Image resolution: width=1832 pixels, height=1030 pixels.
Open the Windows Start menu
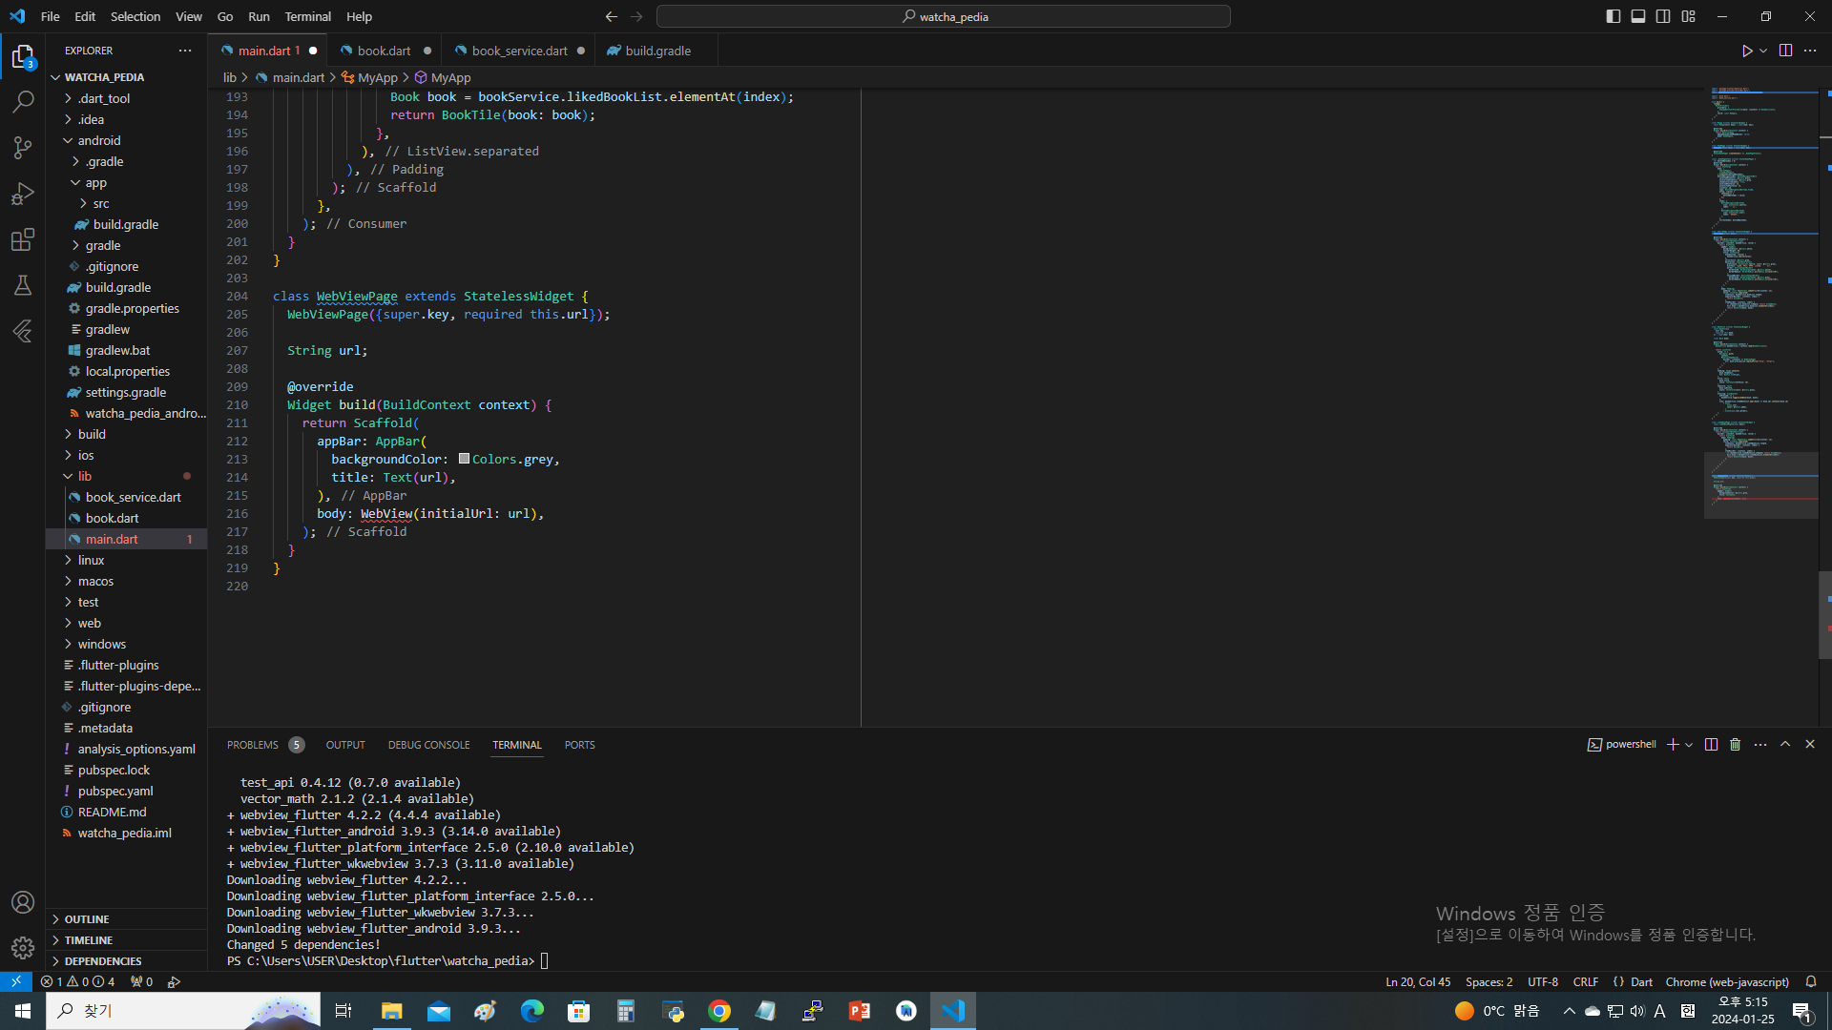coord(23,1011)
